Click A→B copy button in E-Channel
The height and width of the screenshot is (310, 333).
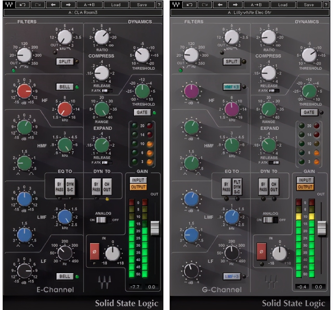pos(89,5)
